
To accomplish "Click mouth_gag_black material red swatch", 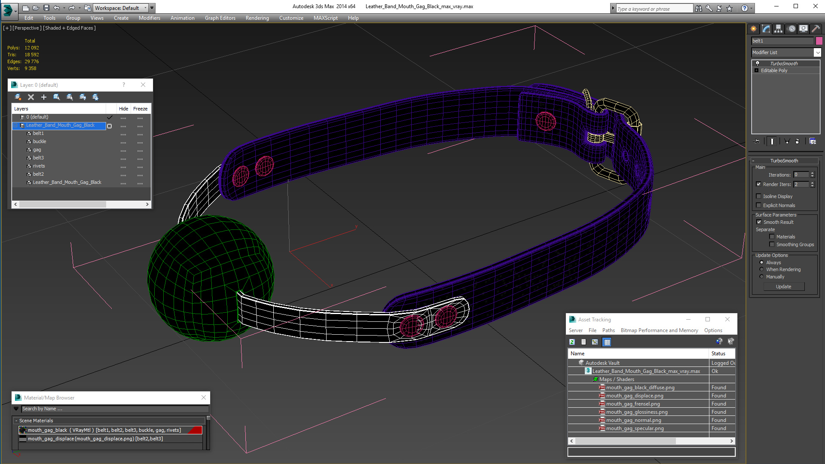I will coord(195,430).
